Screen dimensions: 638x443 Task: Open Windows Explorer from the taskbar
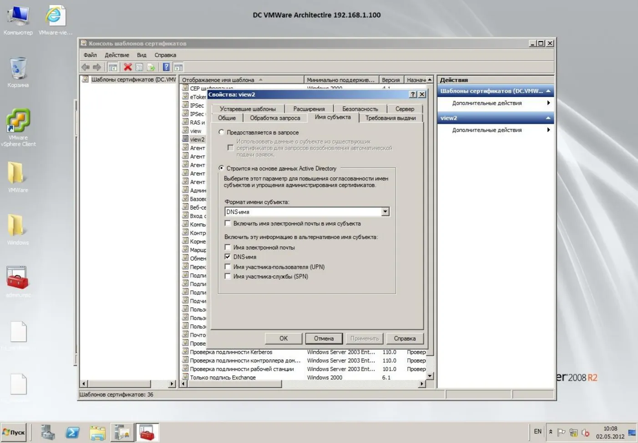97,433
